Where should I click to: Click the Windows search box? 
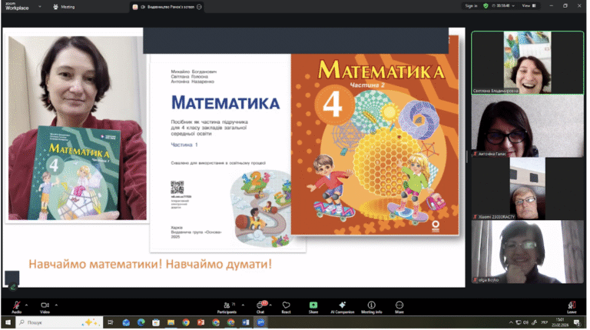tap(60, 324)
